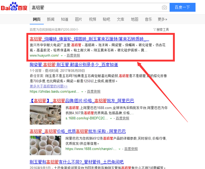Expand dropdown arrow beside www.1688.com/chanpin URL
The width and height of the screenshot is (205, 169).
click(x=119, y=149)
